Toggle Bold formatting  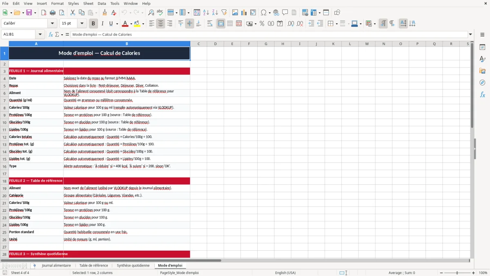pyautogui.click(x=93, y=24)
